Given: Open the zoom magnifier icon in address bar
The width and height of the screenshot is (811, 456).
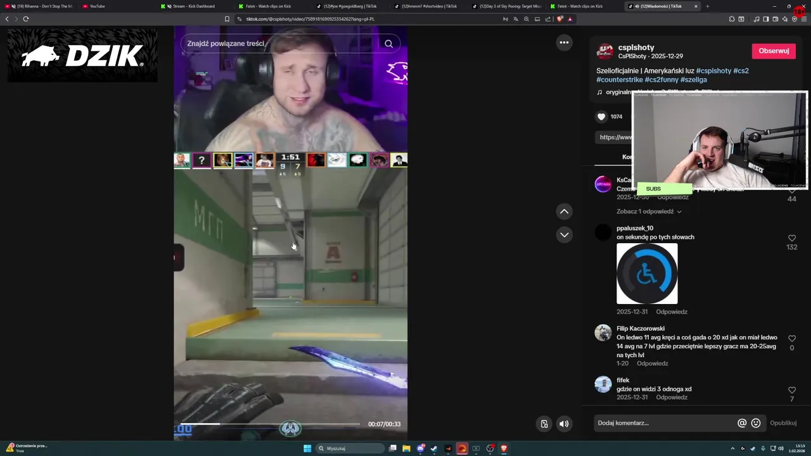Looking at the screenshot, I should [526, 19].
